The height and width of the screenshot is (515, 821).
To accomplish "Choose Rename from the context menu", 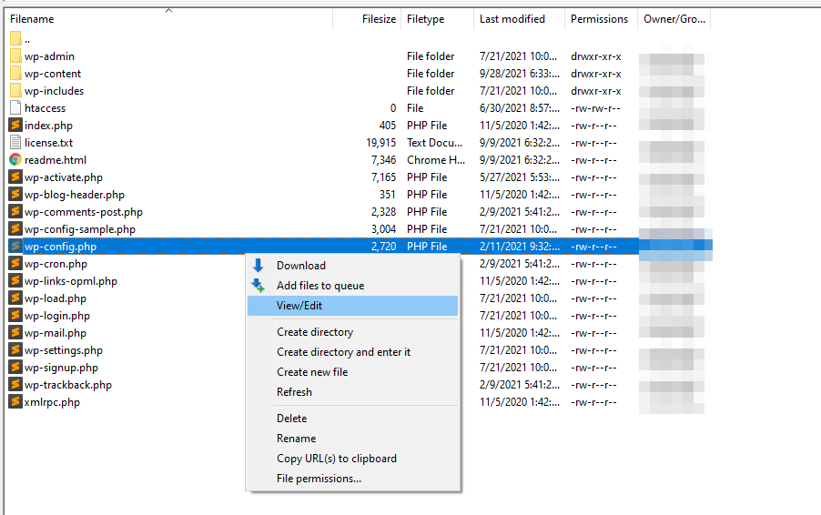I will coord(297,439).
